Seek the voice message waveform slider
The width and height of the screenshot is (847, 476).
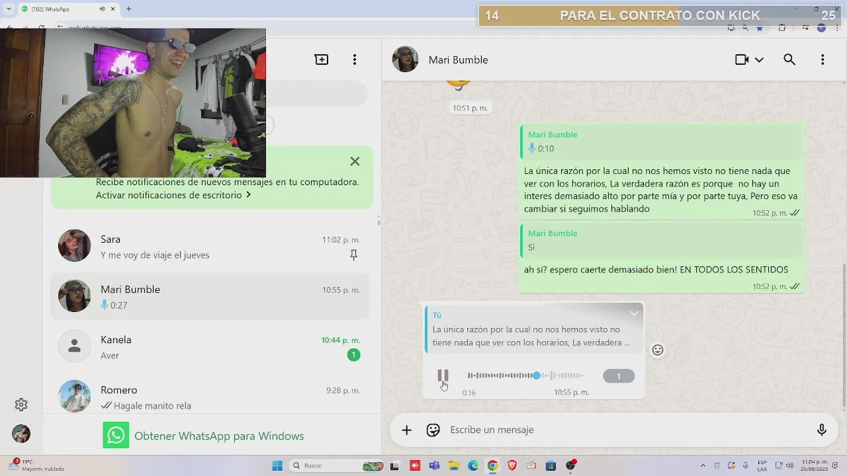pyautogui.click(x=526, y=376)
